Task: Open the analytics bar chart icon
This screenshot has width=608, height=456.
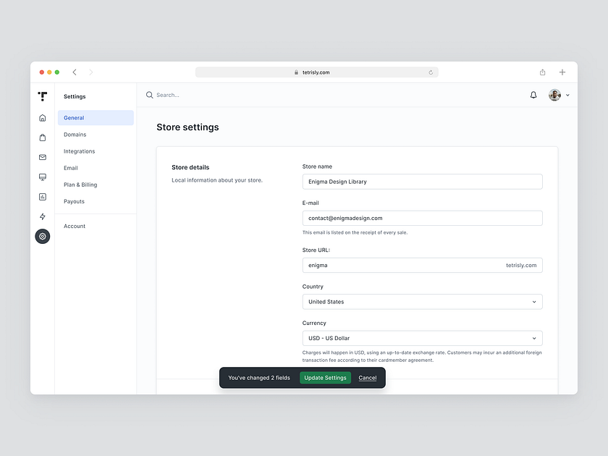Action: pos(43,196)
